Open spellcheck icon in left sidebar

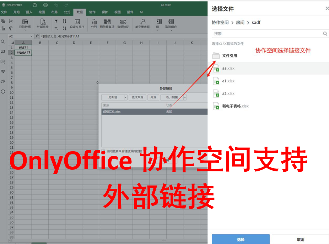coord(3,72)
